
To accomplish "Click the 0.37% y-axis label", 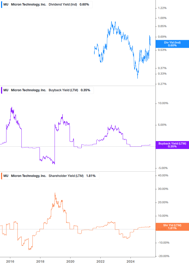I will pos(162,68).
